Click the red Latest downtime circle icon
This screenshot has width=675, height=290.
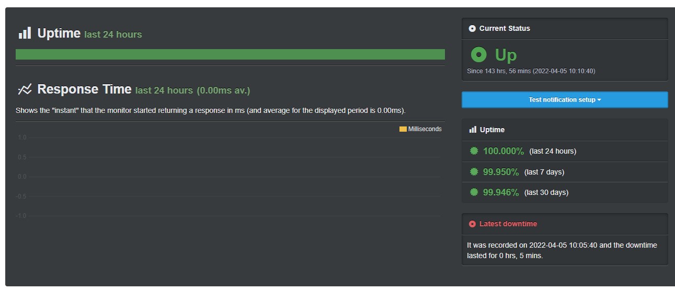click(x=473, y=224)
